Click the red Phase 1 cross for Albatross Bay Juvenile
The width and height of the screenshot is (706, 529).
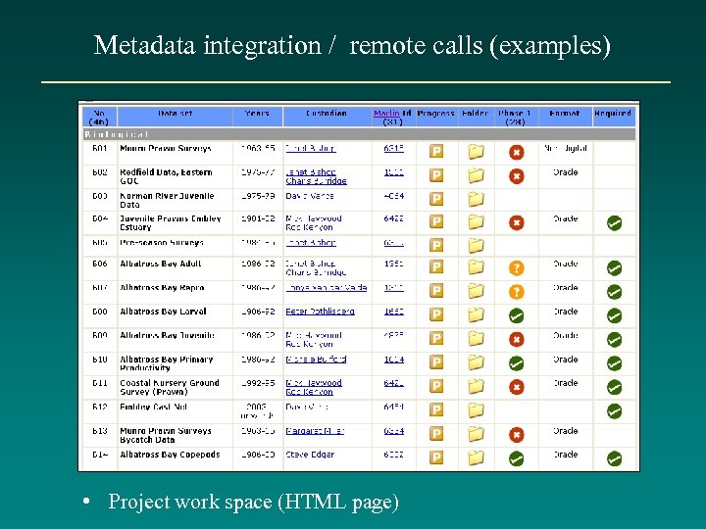click(517, 339)
